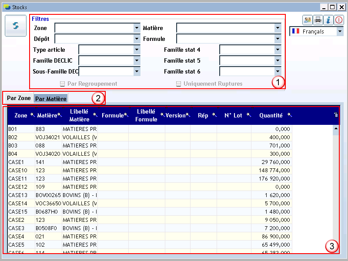Viewport: 348px width, 261px height.
Task: Click the search icon beside Formule column header
Action: pos(126,115)
